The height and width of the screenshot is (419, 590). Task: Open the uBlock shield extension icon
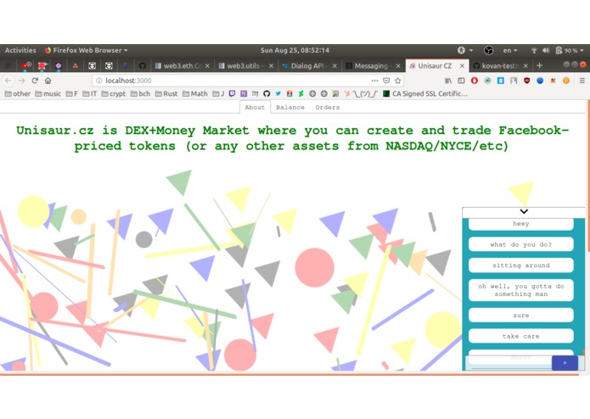(527, 81)
